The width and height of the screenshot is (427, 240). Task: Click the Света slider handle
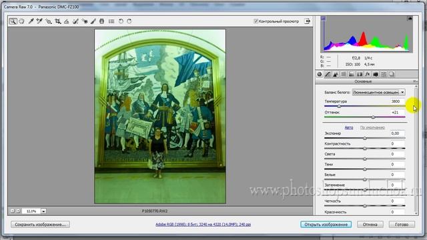coord(365,159)
